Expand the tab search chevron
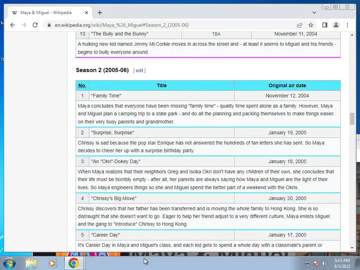The width and height of the screenshot is (360, 270). (314, 13)
